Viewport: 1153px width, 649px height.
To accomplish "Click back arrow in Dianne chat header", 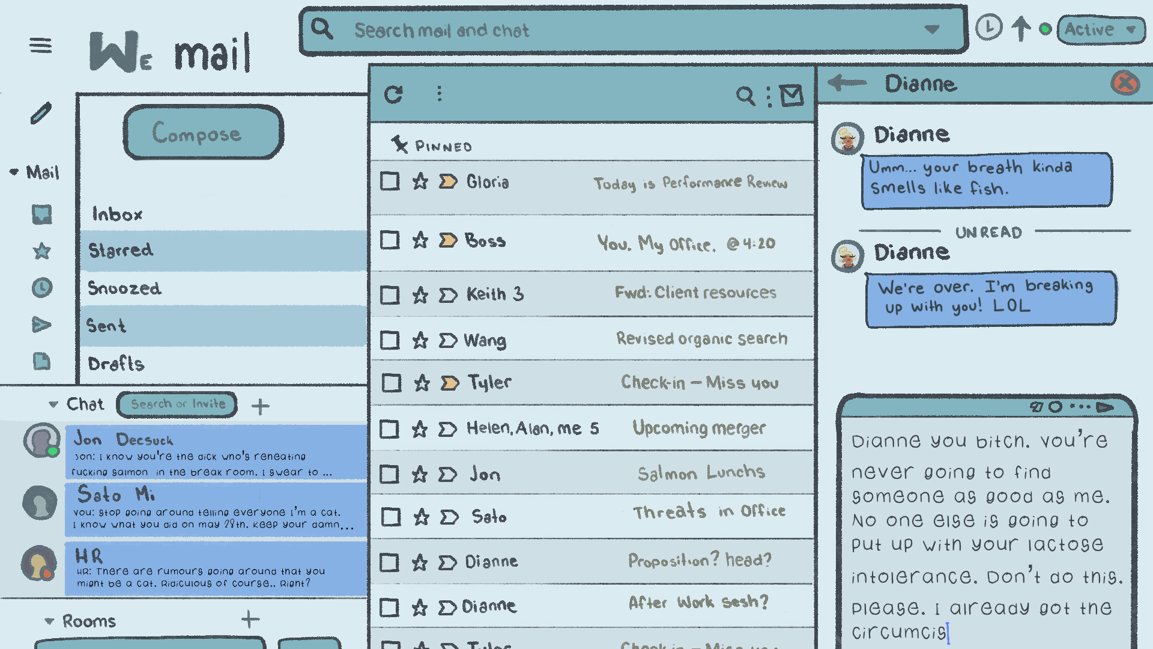I will [x=847, y=83].
